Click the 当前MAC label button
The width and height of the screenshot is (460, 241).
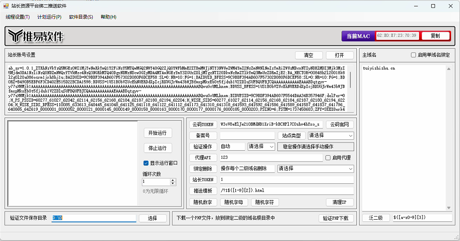click(x=358, y=36)
